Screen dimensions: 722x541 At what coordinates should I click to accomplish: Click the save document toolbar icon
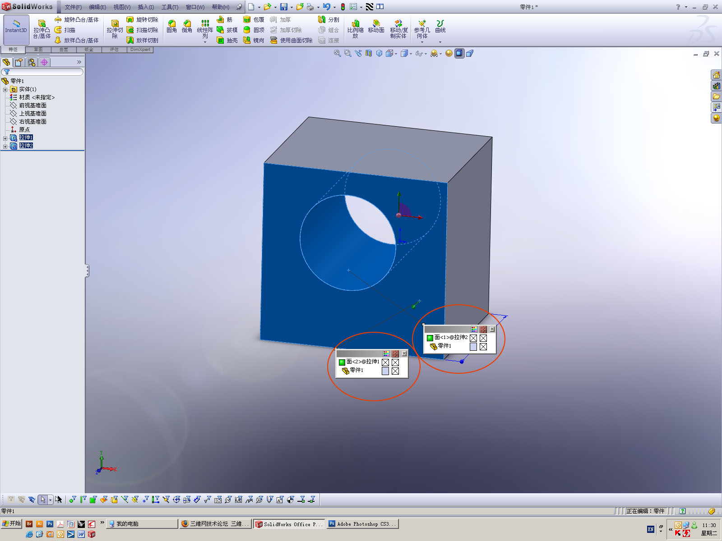point(284,7)
